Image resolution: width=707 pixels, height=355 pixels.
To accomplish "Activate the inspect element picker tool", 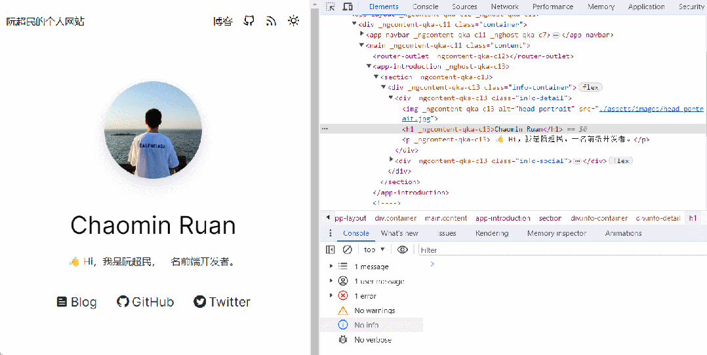I will click(x=331, y=7).
